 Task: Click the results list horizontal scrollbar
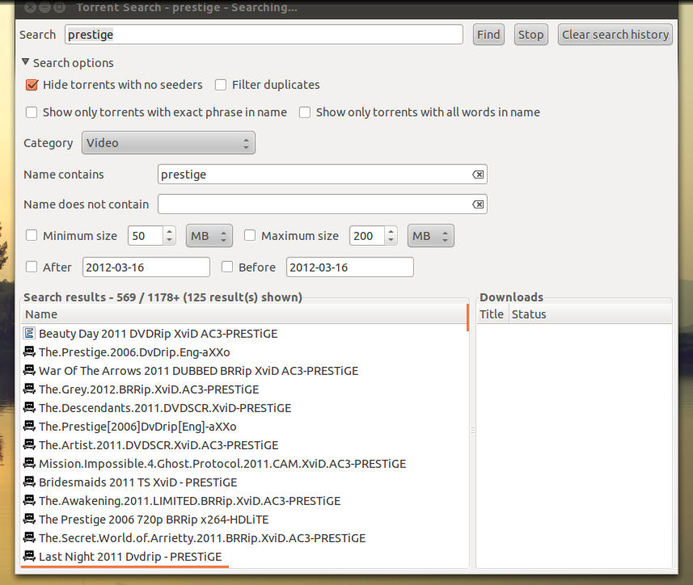125,566
